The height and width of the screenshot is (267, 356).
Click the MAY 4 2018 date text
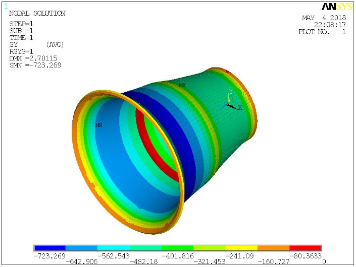pos(324,18)
